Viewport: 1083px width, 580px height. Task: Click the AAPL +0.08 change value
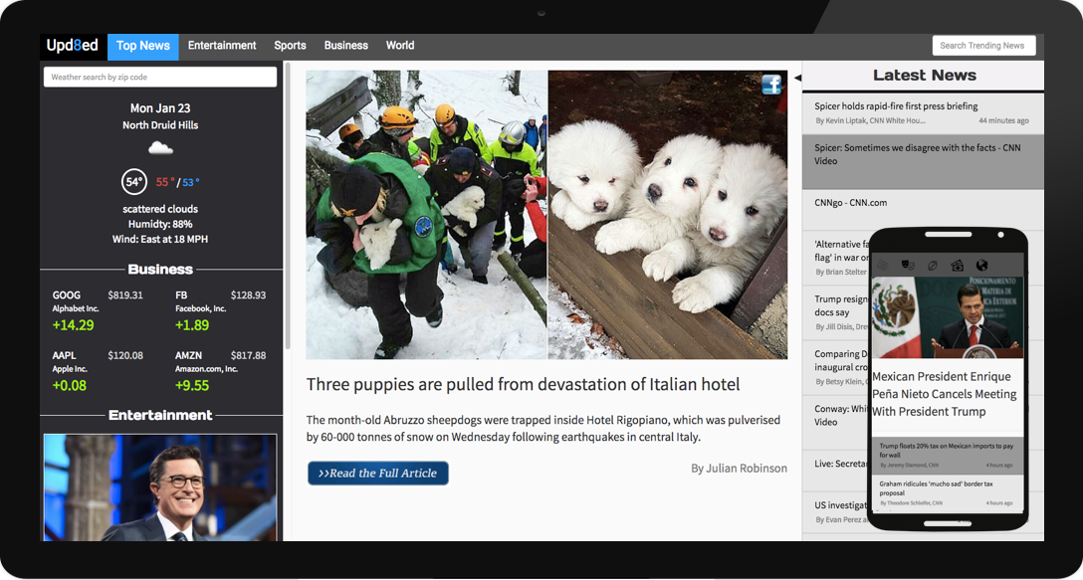(70, 385)
